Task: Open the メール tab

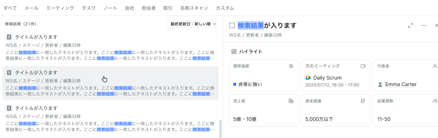Action: 31,8
